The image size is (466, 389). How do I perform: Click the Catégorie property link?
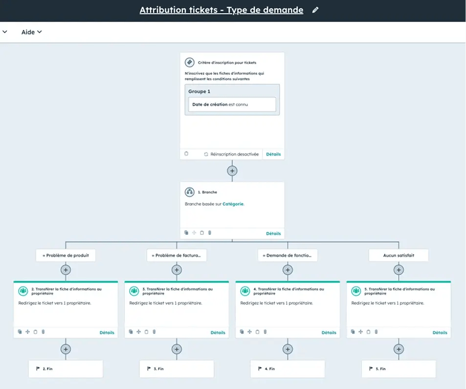tap(233, 204)
